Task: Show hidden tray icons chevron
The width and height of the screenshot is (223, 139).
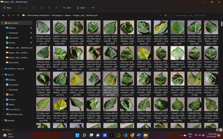Action: click(x=181, y=135)
